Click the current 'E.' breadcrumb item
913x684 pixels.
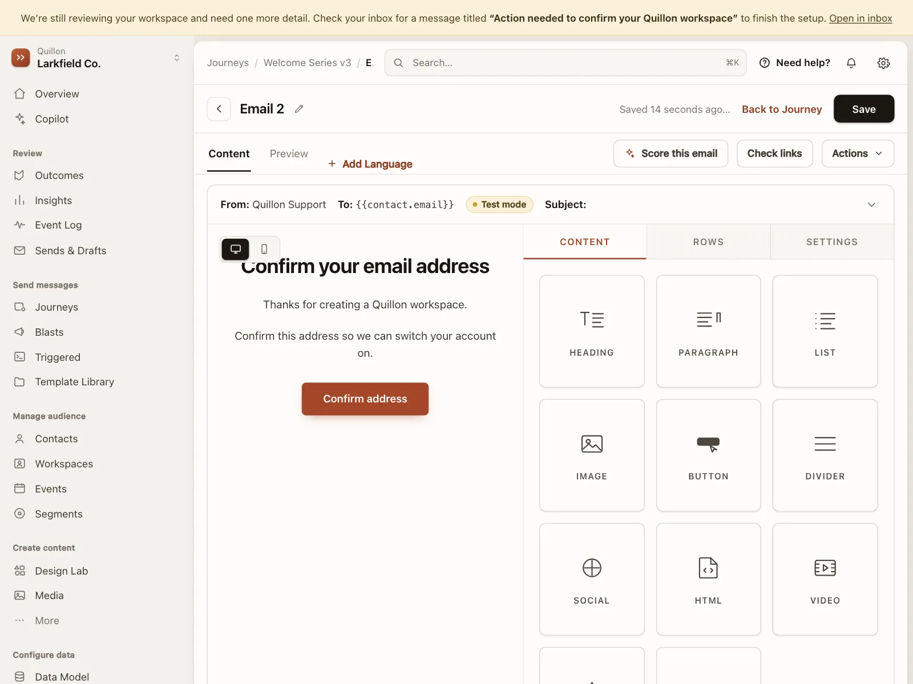369,63
